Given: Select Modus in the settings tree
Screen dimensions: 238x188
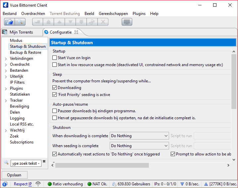Looking at the screenshot, I should 16,41.
